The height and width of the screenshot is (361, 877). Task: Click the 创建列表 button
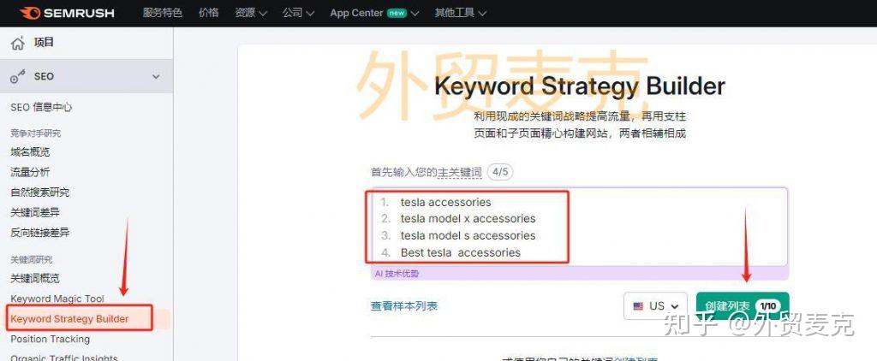[x=743, y=305]
